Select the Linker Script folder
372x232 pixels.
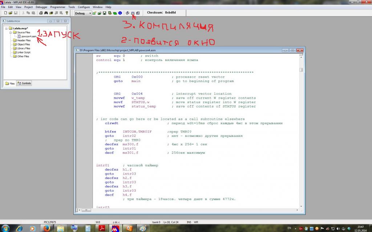coord(24,52)
